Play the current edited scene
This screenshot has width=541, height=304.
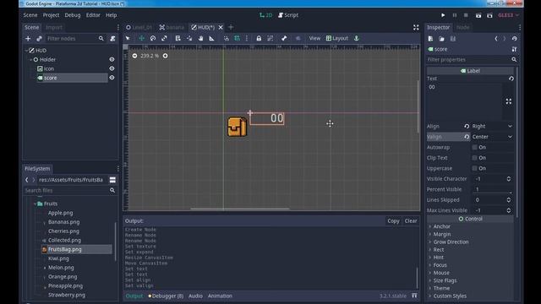tap(478, 15)
